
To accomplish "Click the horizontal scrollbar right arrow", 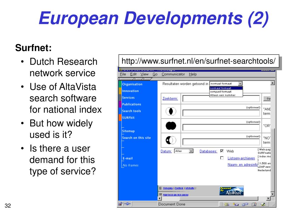I will pyautogui.click(x=268, y=198).
